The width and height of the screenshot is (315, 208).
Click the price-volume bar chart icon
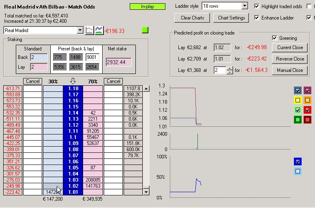point(99,30)
